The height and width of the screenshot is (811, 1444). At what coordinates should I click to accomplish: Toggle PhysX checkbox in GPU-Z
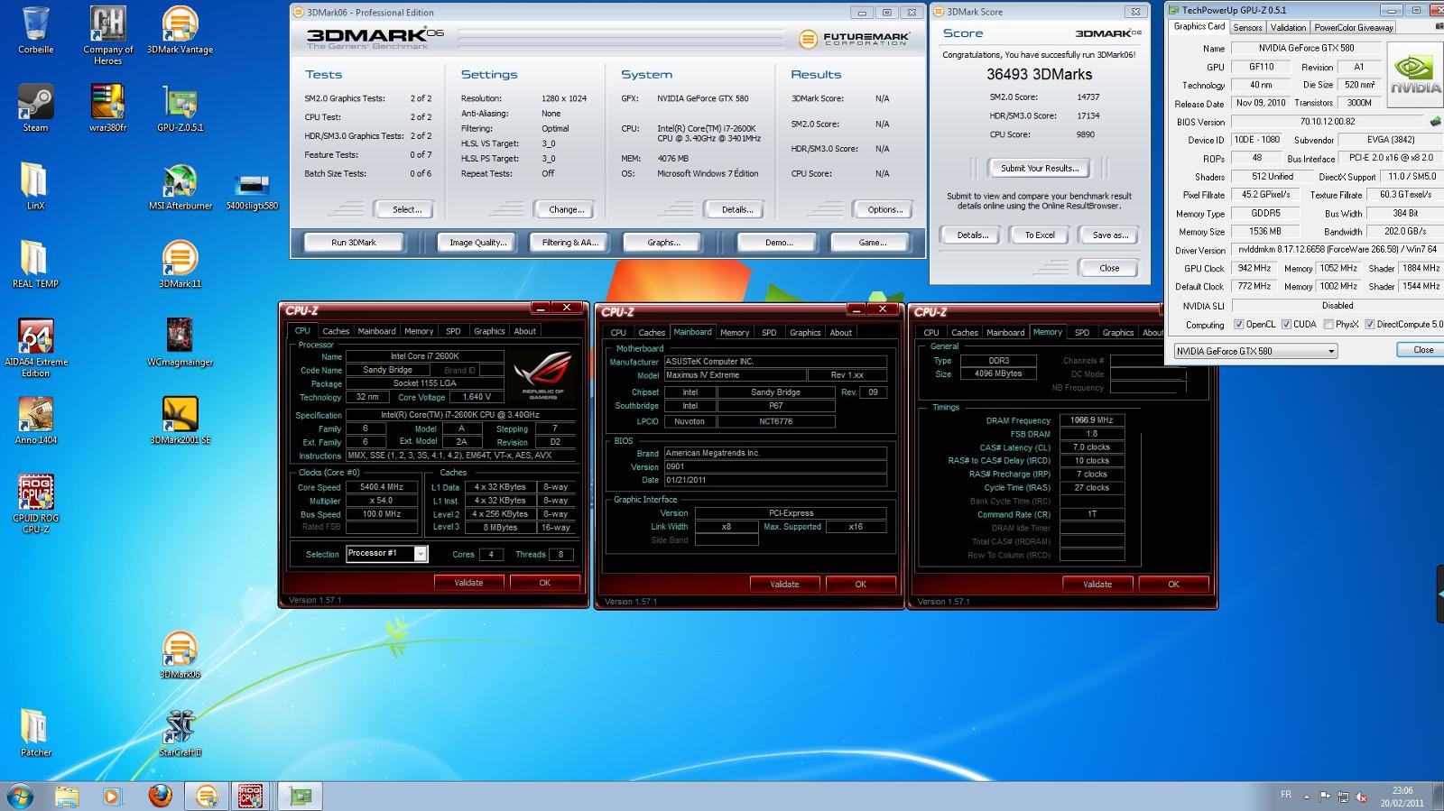coord(1328,325)
